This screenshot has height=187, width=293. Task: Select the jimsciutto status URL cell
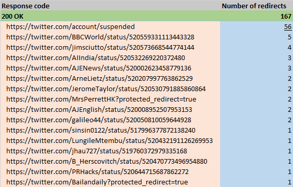point(100,48)
